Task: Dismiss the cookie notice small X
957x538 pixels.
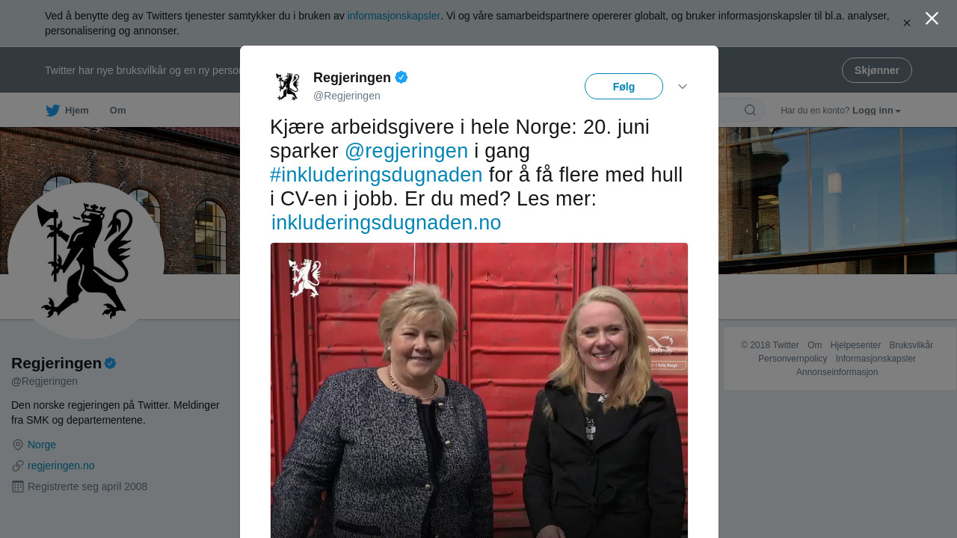Action: click(907, 23)
